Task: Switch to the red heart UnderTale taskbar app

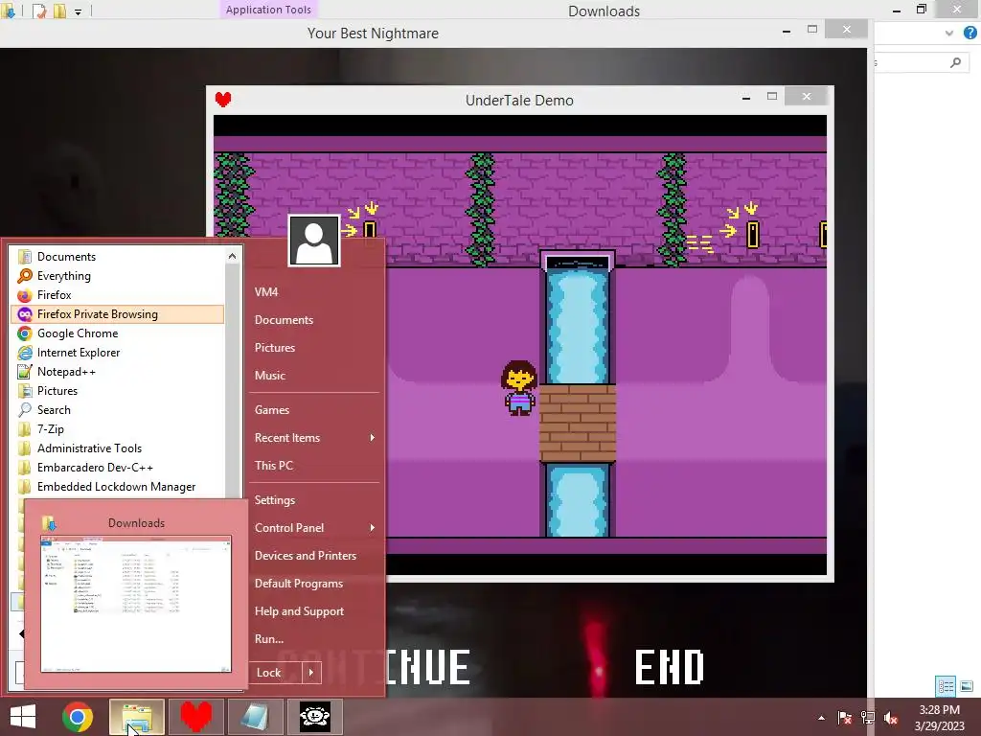Action: point(195,717)
